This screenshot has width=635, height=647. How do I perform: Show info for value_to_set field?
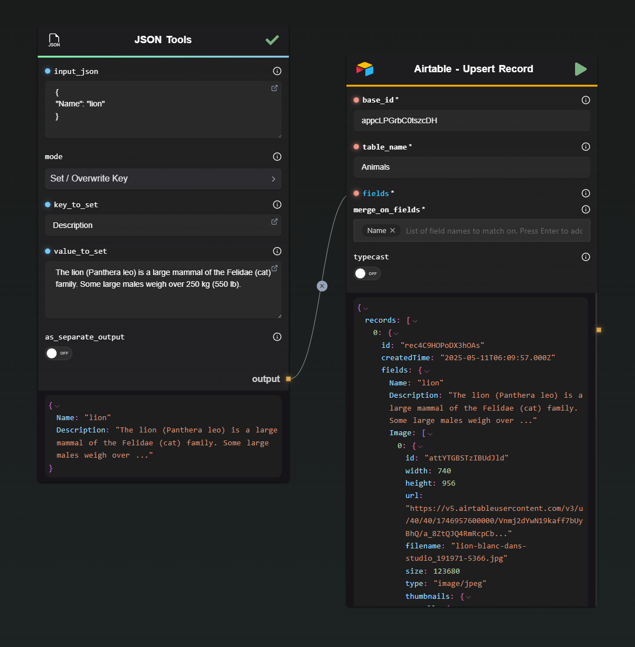277,251
